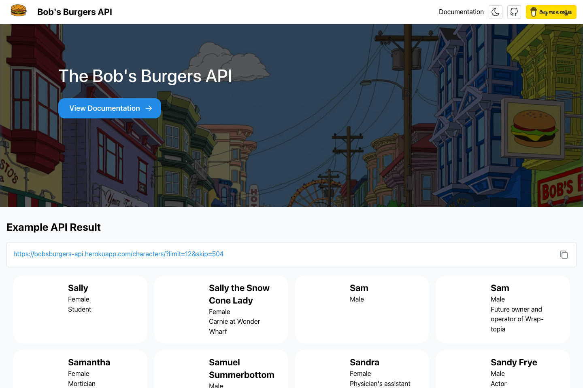Open the GitHub repository icon
583x388 pixels.
click(x=514, y=12)
